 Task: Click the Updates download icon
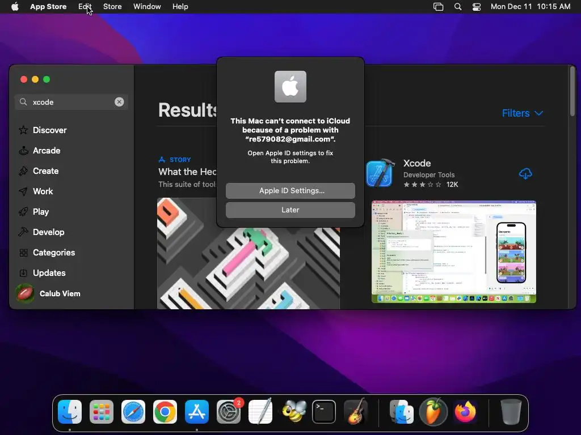pyautogui.click(x=23, y=273)
